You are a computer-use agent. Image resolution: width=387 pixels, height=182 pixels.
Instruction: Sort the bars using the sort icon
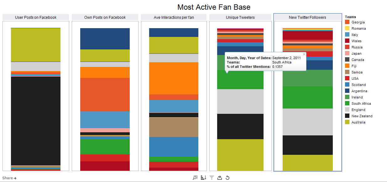203,178
